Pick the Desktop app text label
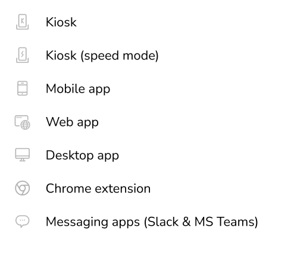The height and width of the screenshot is (259, 294). [82, 156]
